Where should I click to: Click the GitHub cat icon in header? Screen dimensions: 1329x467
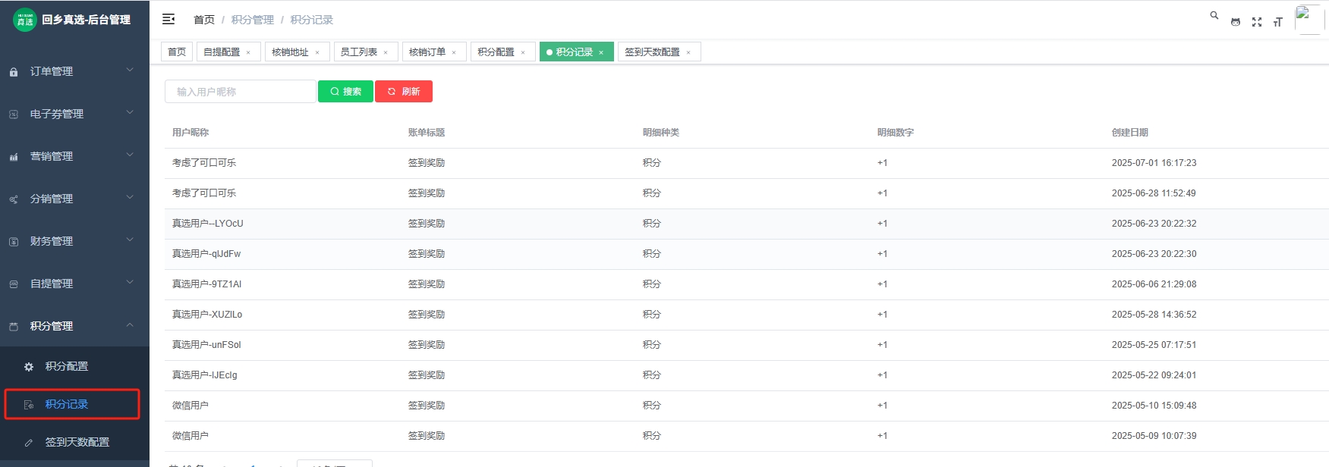pos(1236,22)
